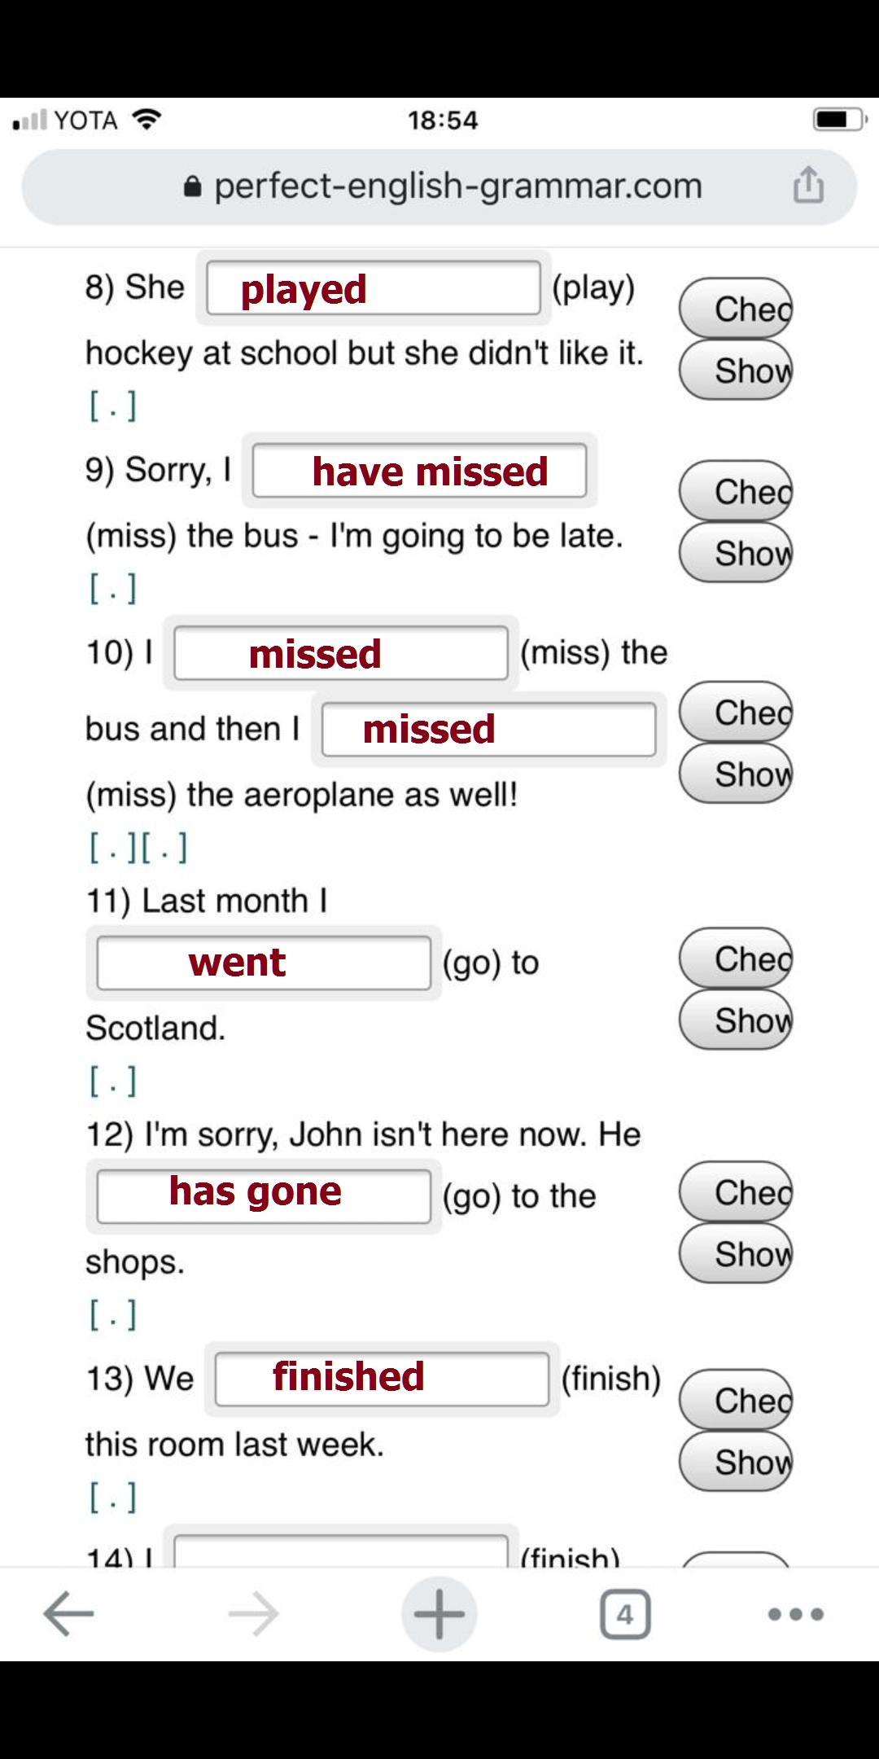Image resolution: width=879 pixels, height=1759 pixels.
Task: Tap the [.] feedback marker under question 8
Action: [x=113, y=406]
